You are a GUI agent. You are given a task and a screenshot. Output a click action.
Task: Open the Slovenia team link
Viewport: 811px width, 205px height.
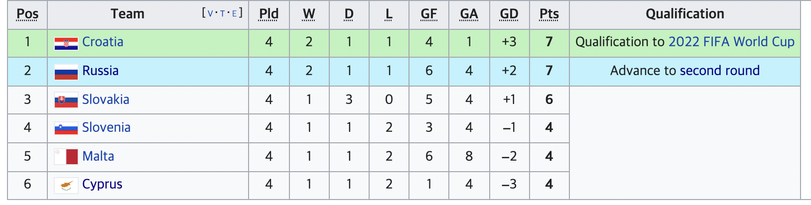(x=106, y=127)
